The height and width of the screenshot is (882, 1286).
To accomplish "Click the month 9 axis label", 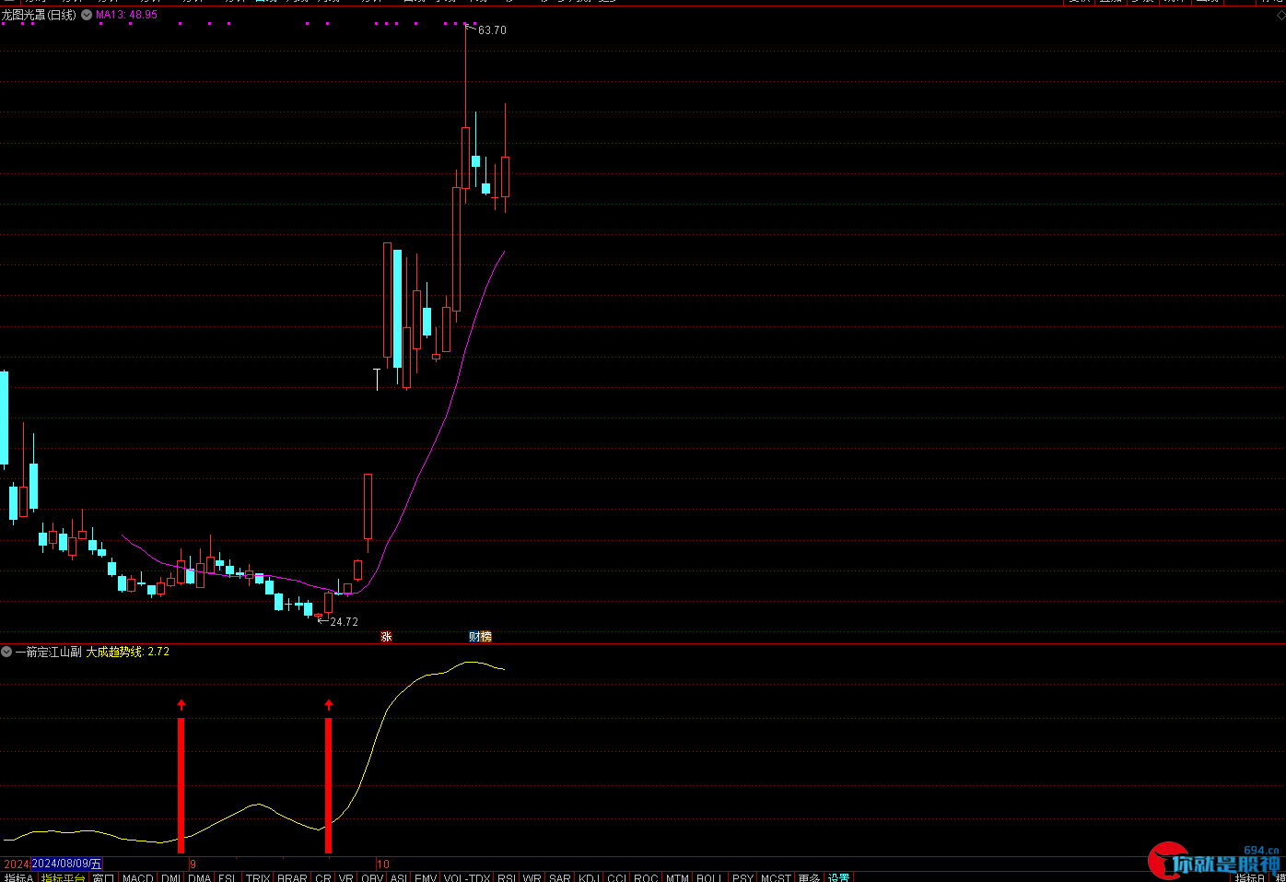I will click(x=193, y=864).
